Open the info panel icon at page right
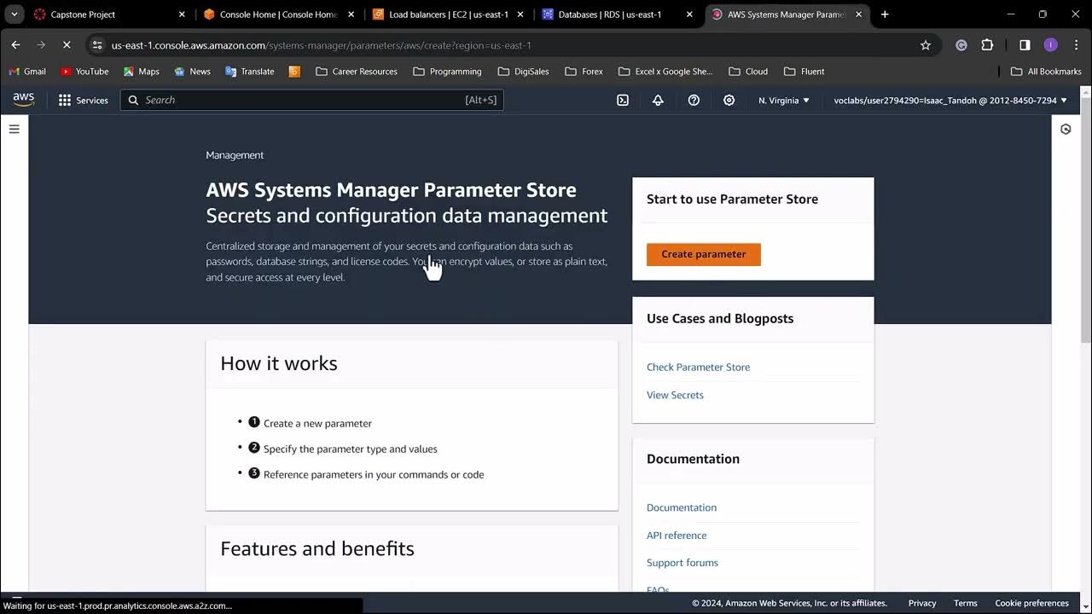 [x=1066, y=129]
